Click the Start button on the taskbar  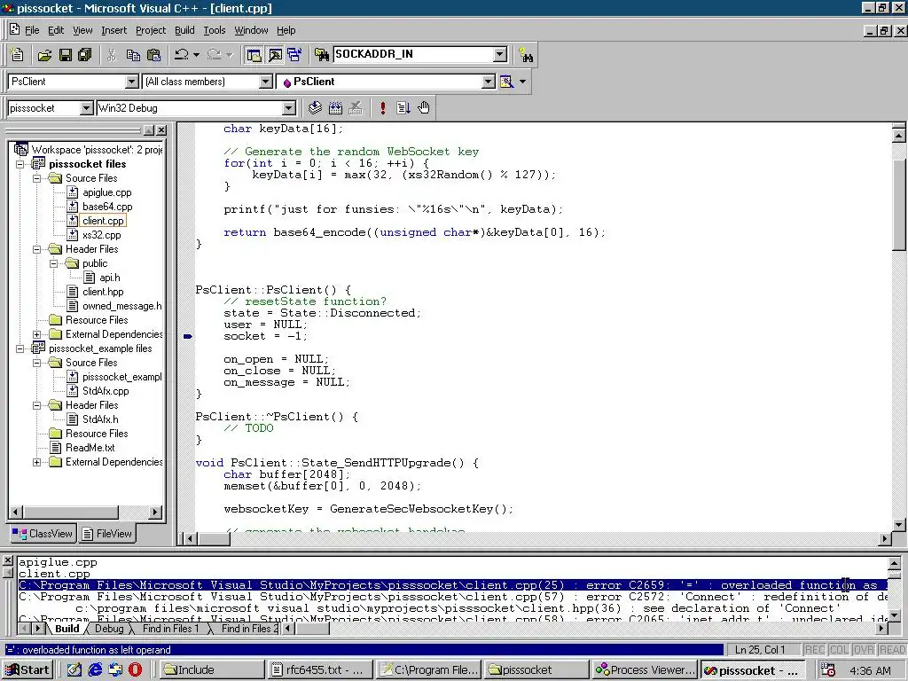click(27, 670)
